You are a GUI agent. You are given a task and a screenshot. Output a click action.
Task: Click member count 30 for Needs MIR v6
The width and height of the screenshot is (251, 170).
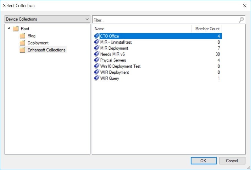(218, 54)
